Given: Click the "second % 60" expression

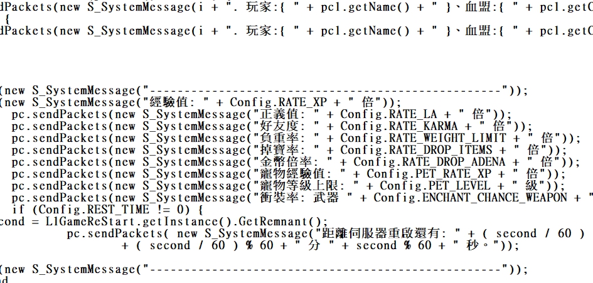Looking at the screenshot, I should (393, 245).
